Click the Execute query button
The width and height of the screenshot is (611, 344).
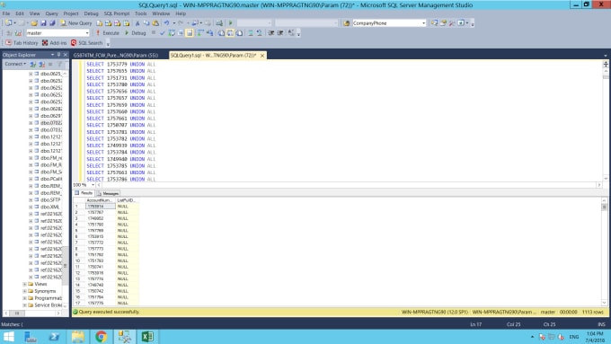tap(108, 33)
